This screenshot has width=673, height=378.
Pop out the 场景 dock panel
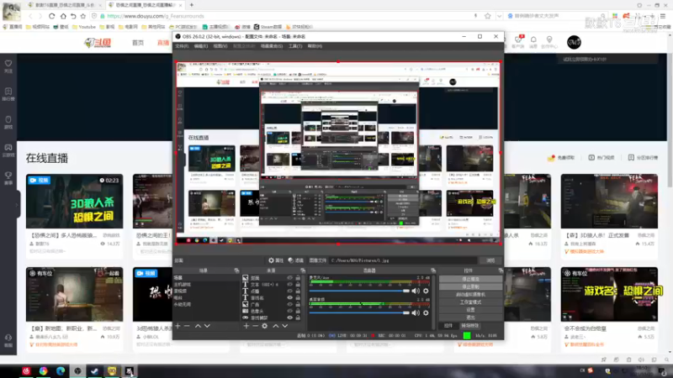[236, 270]
